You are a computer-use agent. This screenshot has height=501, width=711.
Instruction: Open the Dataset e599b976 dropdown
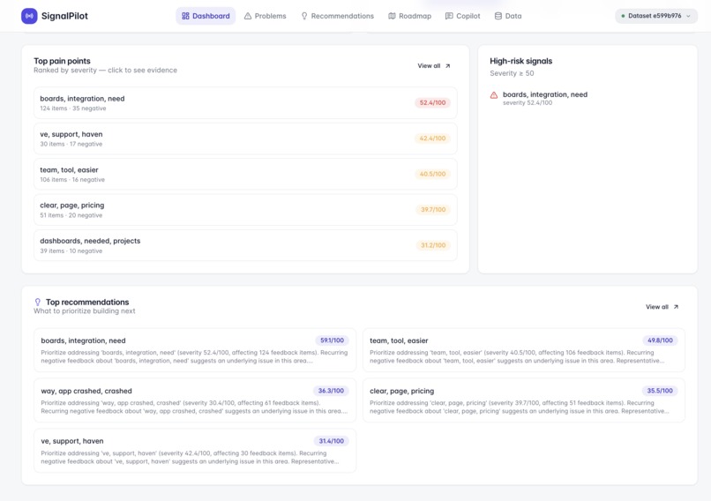pyautogui.click(x=656, y=16)
